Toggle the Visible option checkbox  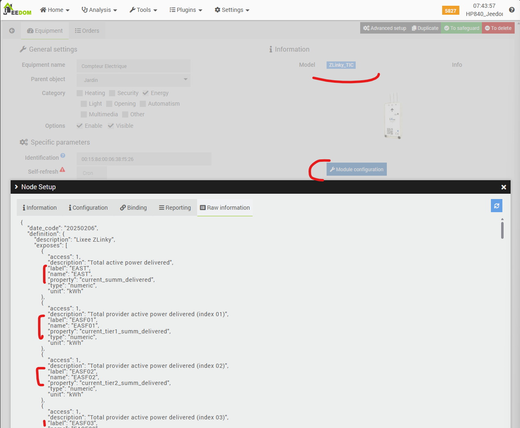point(111,126)
